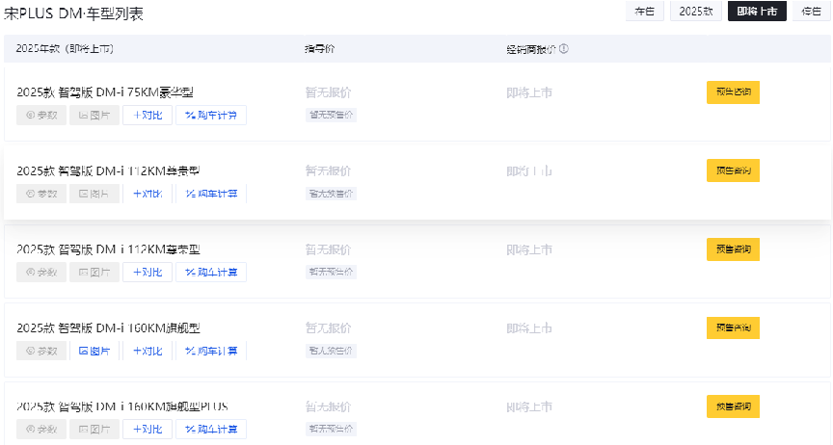The height and width of the screenshot is (445, 833).
Task: Open the 2025款 智驾版 DM-i 112KM尊荣型 title
Action: 108,249
